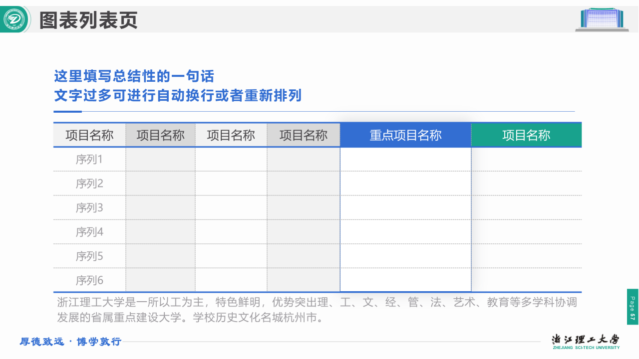Select the heading line 这里填写总结性的一句话
639x359 pixels.
134,76
